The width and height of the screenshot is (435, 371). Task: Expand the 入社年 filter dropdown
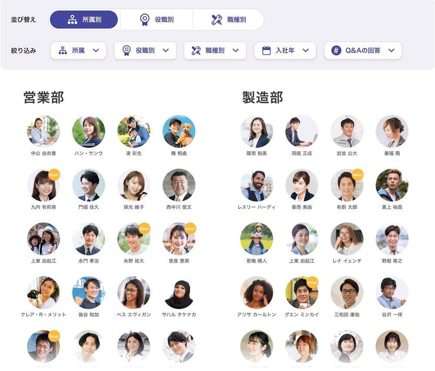(x=284, y=50)
